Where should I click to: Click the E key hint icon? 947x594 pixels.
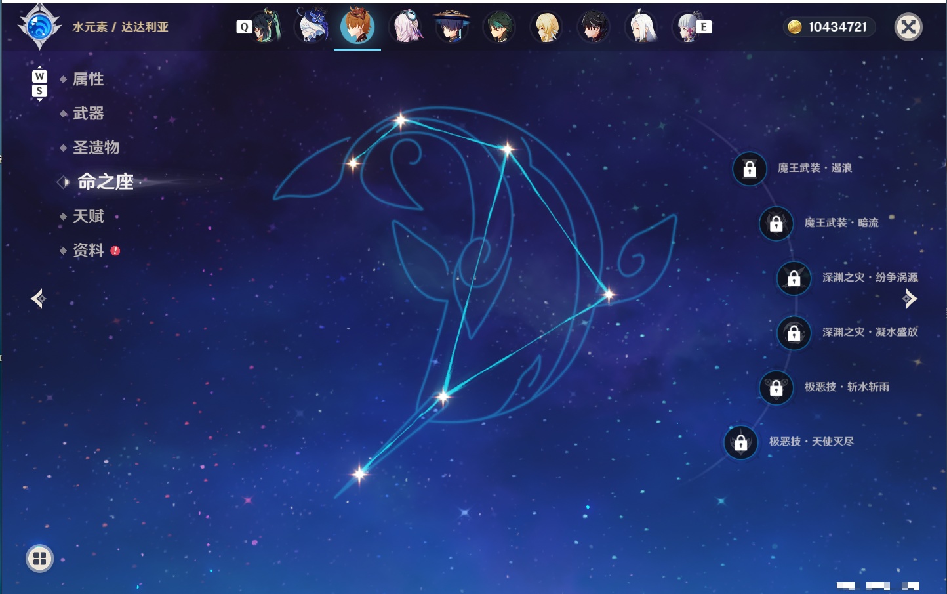coord(704,27)
